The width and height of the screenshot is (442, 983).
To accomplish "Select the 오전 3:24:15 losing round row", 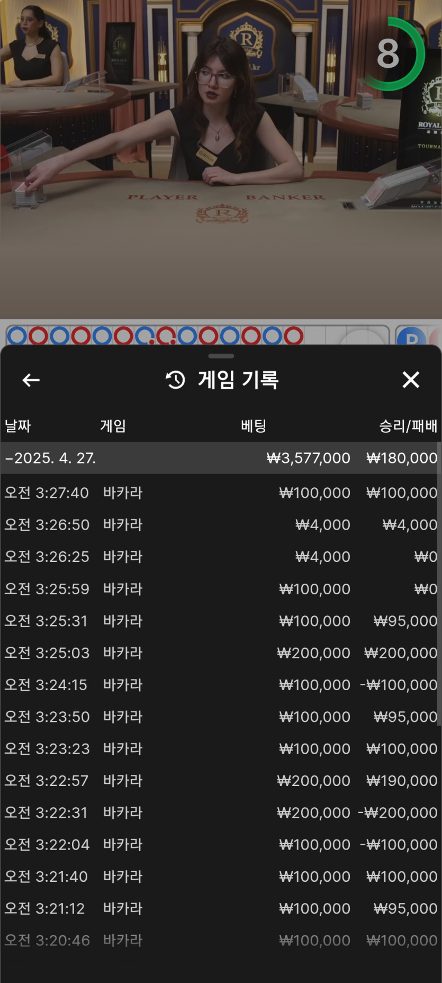I will click(x=221, y=685).
